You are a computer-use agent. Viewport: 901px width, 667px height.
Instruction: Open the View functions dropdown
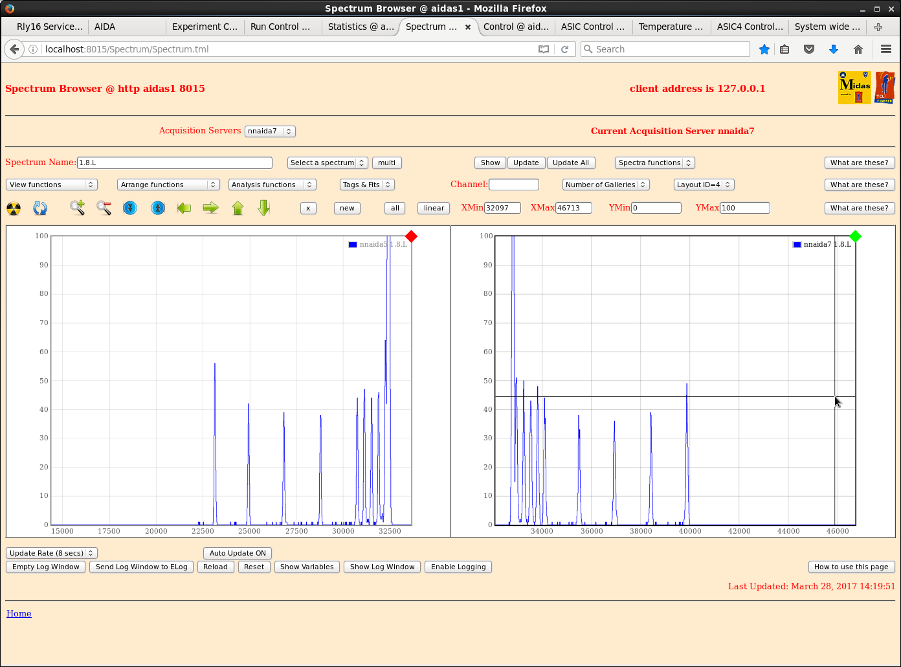(52, 185)
